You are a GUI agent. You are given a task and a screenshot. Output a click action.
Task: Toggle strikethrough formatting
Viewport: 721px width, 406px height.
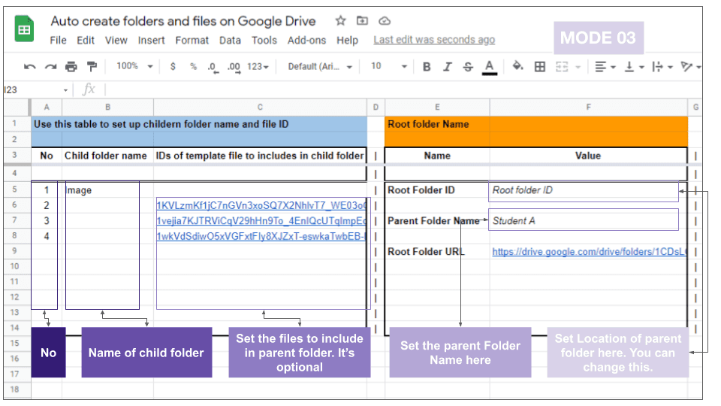click(468, 67)
